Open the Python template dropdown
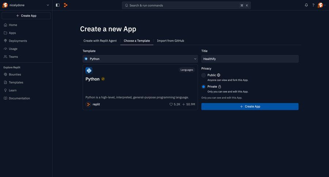329x177 pixels. (x=140, y=59)
